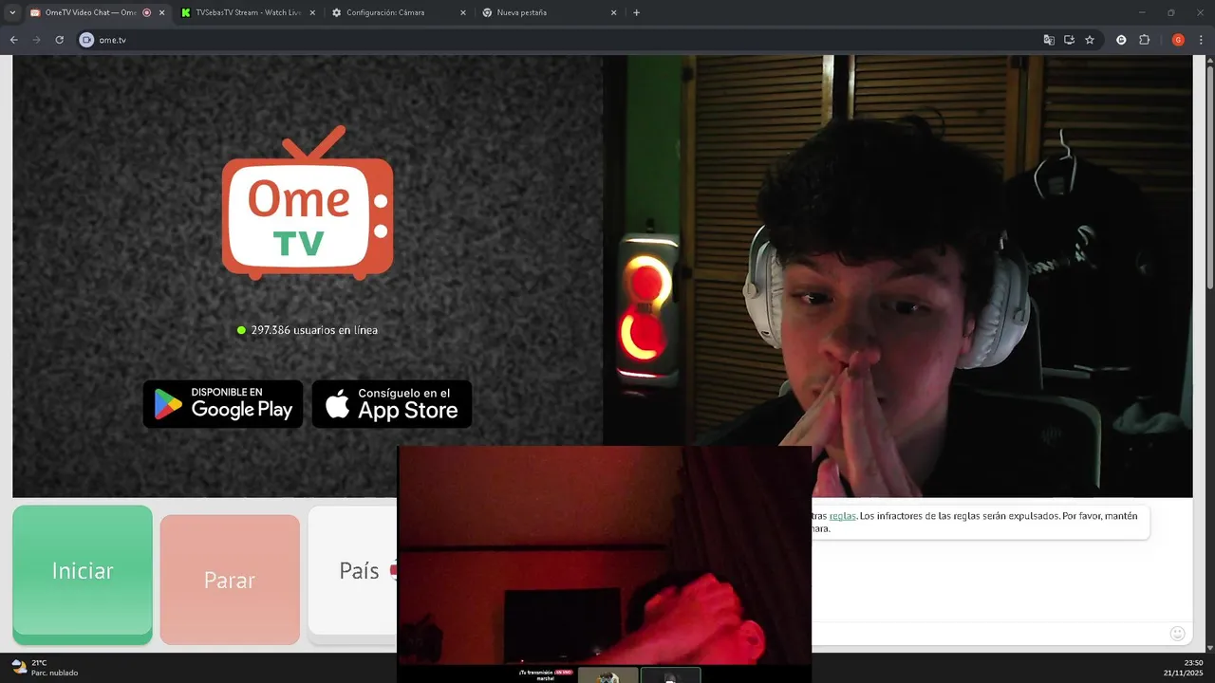
Task: Click the first taskbar preview thumbnail
Action: click(x=608, y=675)
